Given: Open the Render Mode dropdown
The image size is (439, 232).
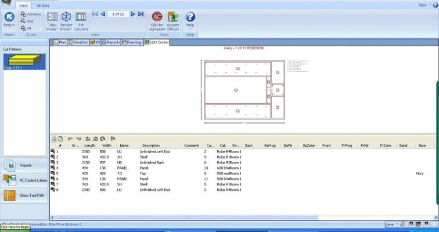Looking at the screenshot, I should (66, 21).
